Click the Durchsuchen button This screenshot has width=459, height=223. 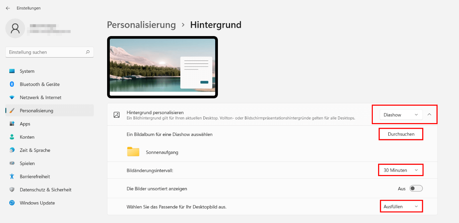pyautogui.click(x=401, y=134)
